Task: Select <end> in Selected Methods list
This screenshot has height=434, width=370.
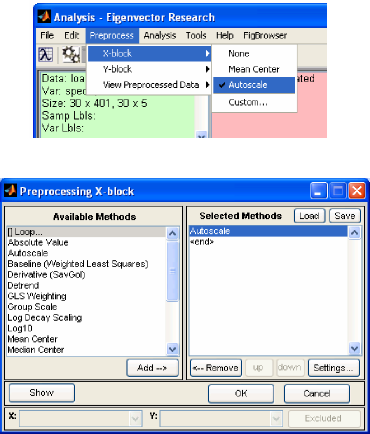Action: (269, 242)
